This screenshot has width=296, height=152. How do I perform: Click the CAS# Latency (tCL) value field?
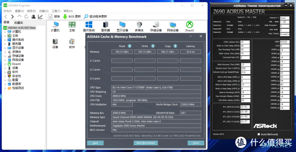(x=245, y=42)
